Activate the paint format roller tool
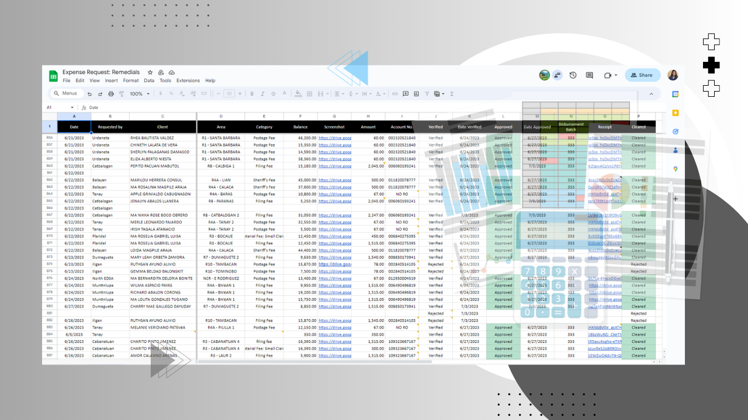 click(122, 93)
